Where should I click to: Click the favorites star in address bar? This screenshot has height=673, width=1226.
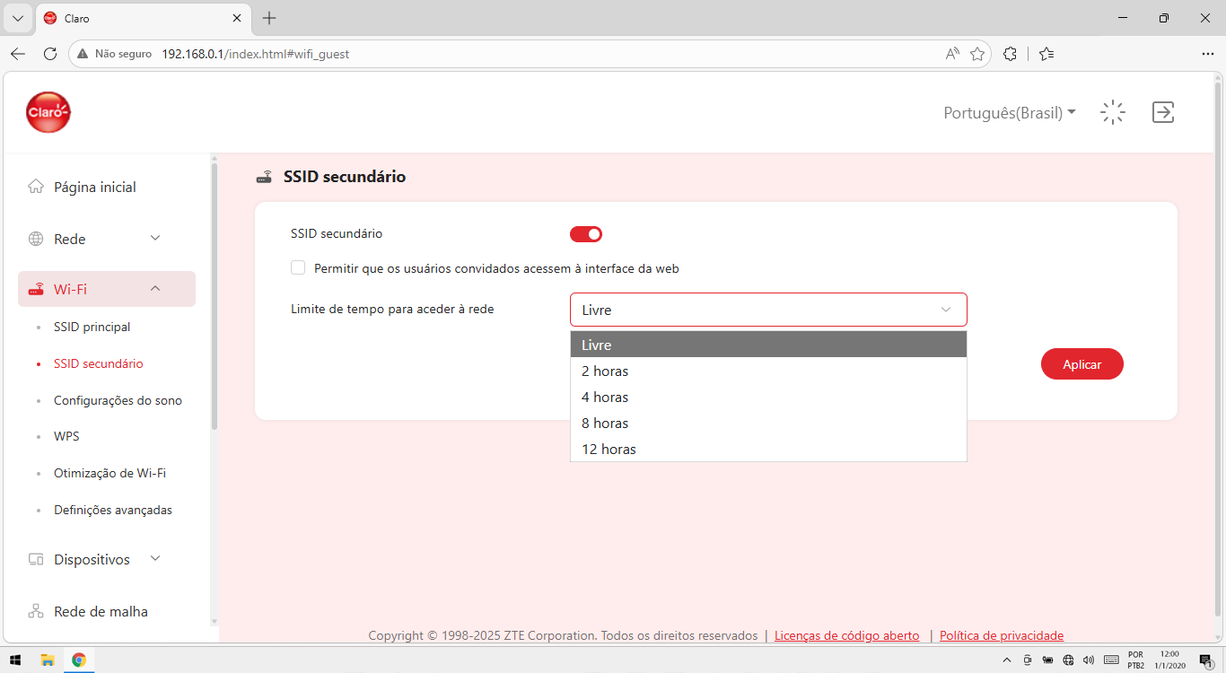tap(977, 54)
